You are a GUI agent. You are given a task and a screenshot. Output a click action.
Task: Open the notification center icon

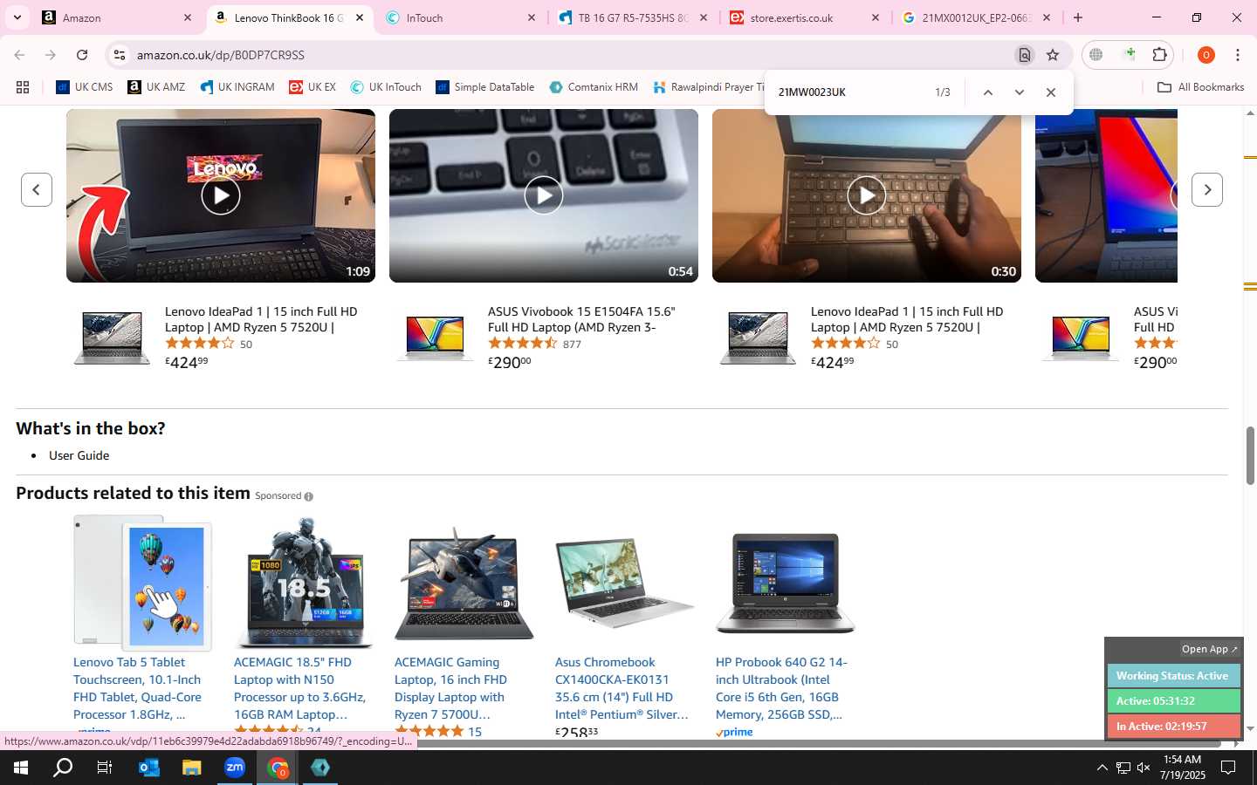[1228, 768]
